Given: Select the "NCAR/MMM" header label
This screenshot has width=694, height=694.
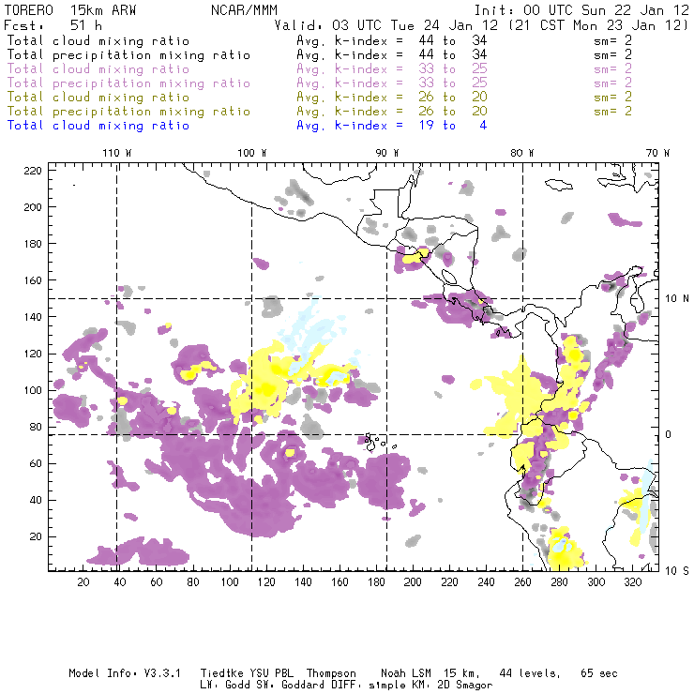Looking at the screenshot, I should 244,10.
